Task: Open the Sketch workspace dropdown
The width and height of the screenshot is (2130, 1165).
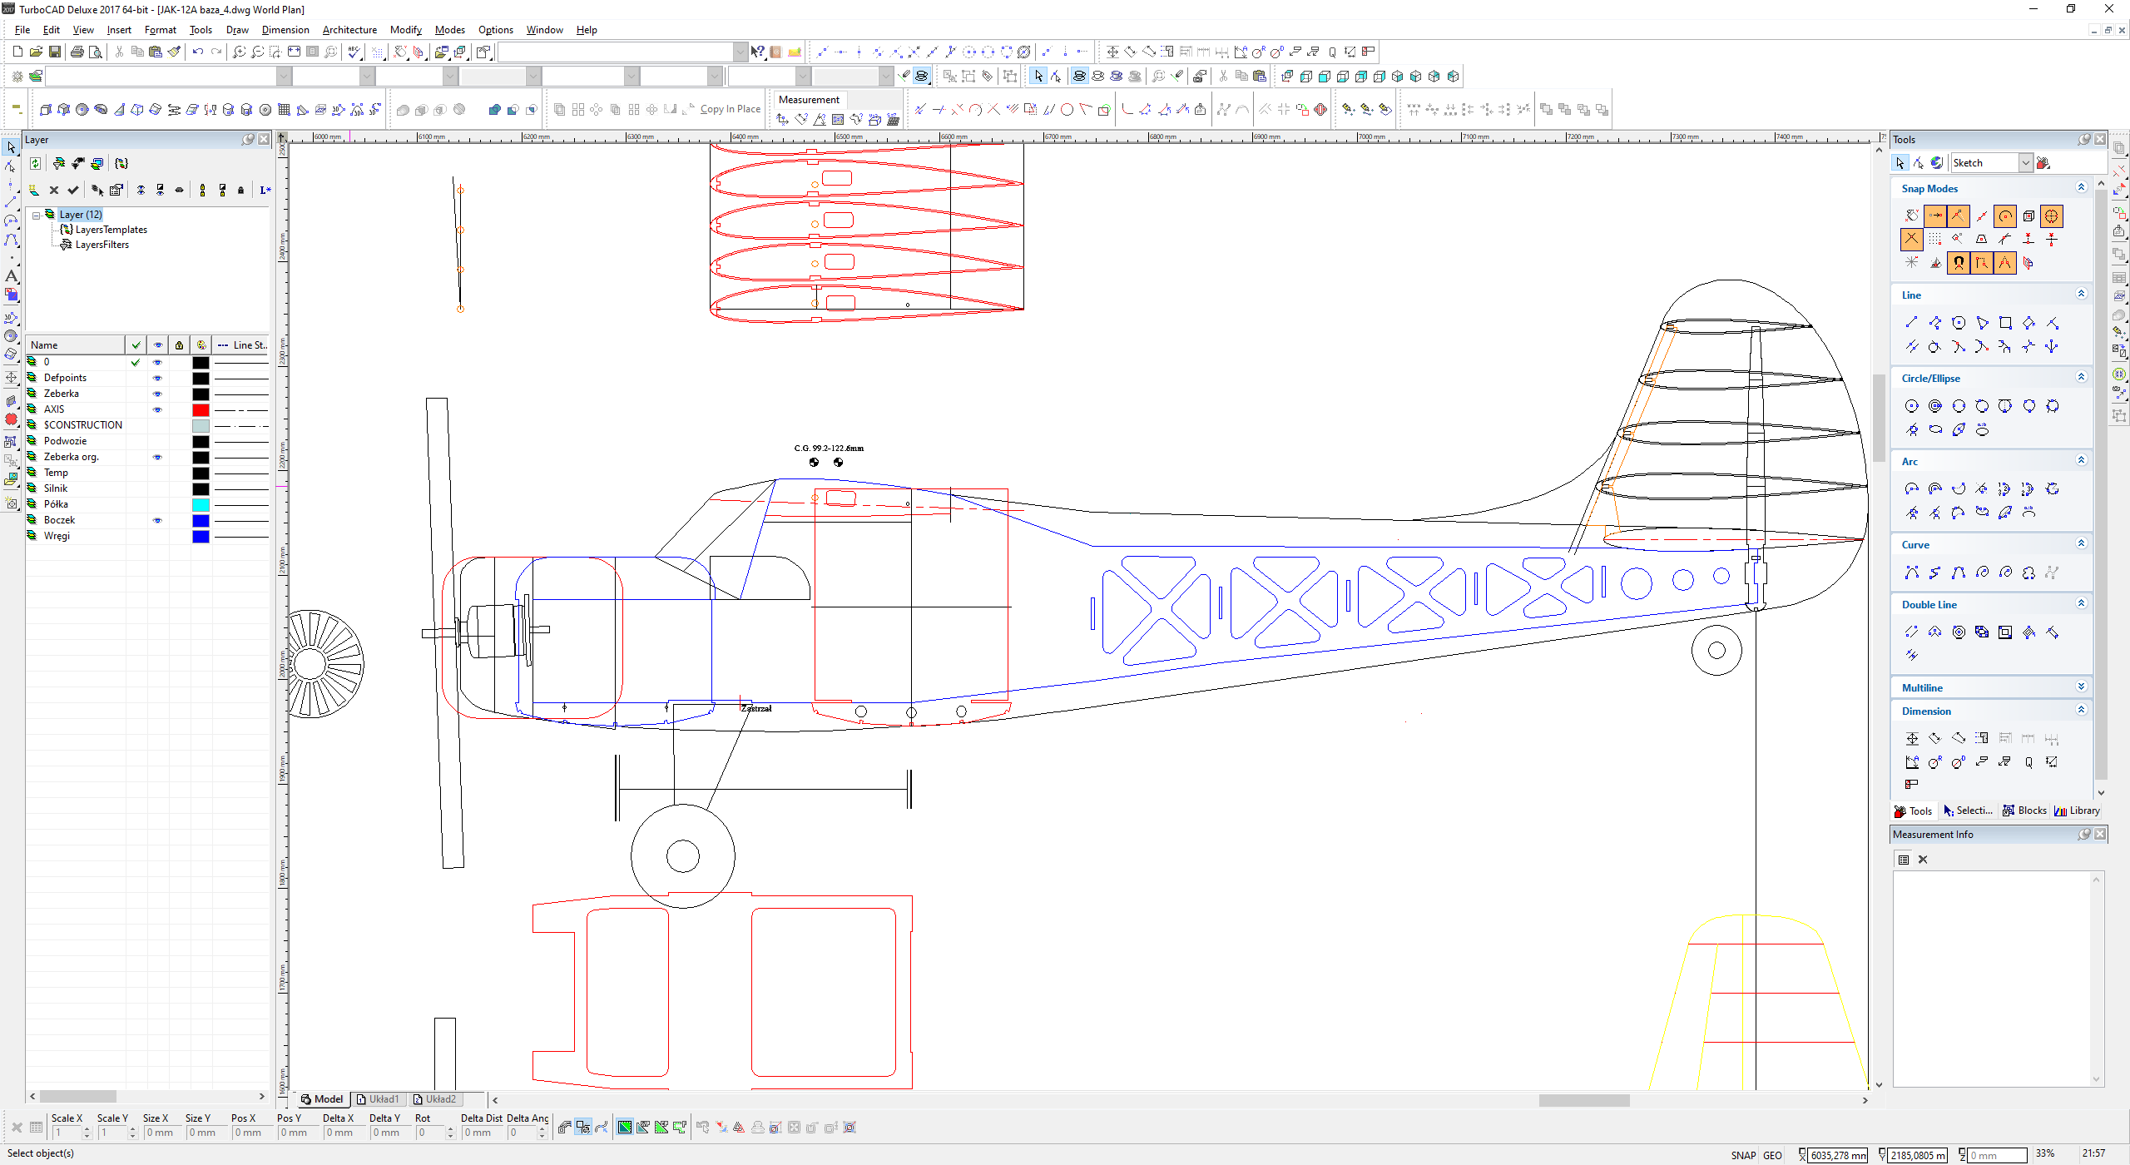Action: pyautogui.click(x=2025, y=163)
